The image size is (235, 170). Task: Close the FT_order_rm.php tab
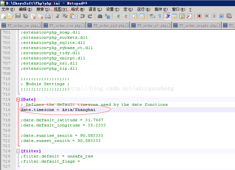tap(39, 25)
